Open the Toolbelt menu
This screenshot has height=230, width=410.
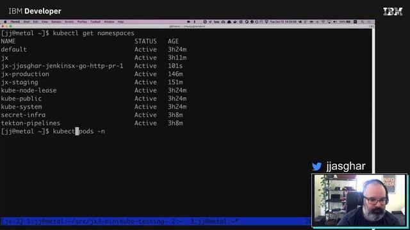pos(95,22)
